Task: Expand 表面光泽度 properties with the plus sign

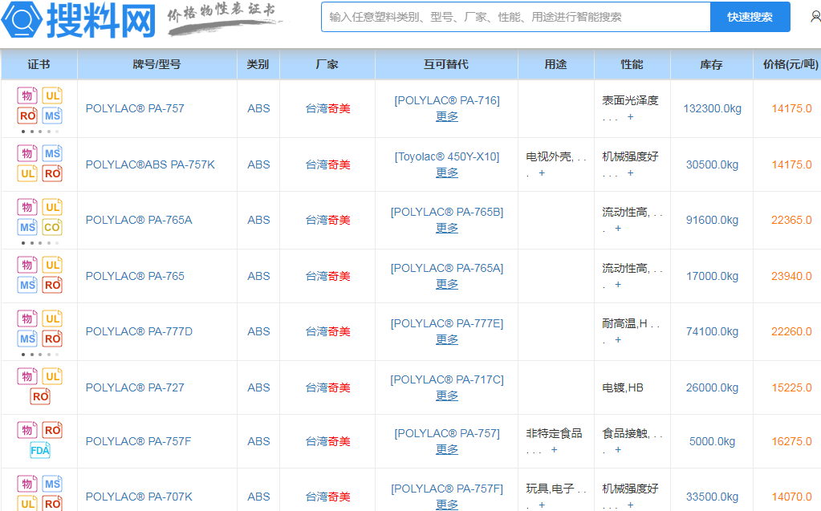Action: click(630, 117)
